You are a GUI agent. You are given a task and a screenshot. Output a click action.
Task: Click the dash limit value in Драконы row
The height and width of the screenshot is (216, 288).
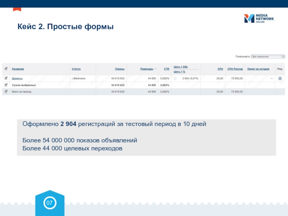pos(272,78)
